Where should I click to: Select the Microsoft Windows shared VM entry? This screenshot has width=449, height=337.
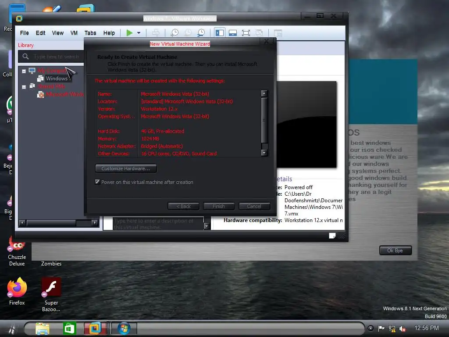[65, 94]
